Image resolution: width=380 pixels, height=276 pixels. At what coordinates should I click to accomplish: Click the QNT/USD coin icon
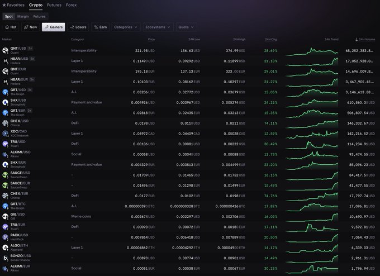(6, 50)
